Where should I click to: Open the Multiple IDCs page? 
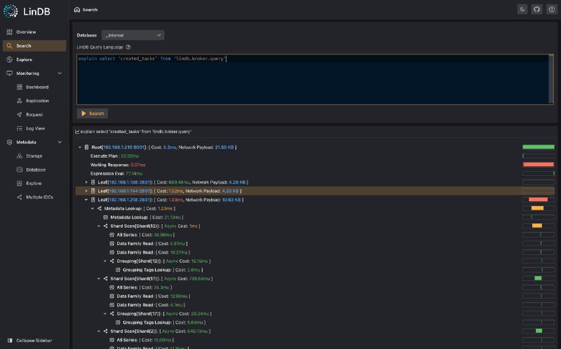39,198
